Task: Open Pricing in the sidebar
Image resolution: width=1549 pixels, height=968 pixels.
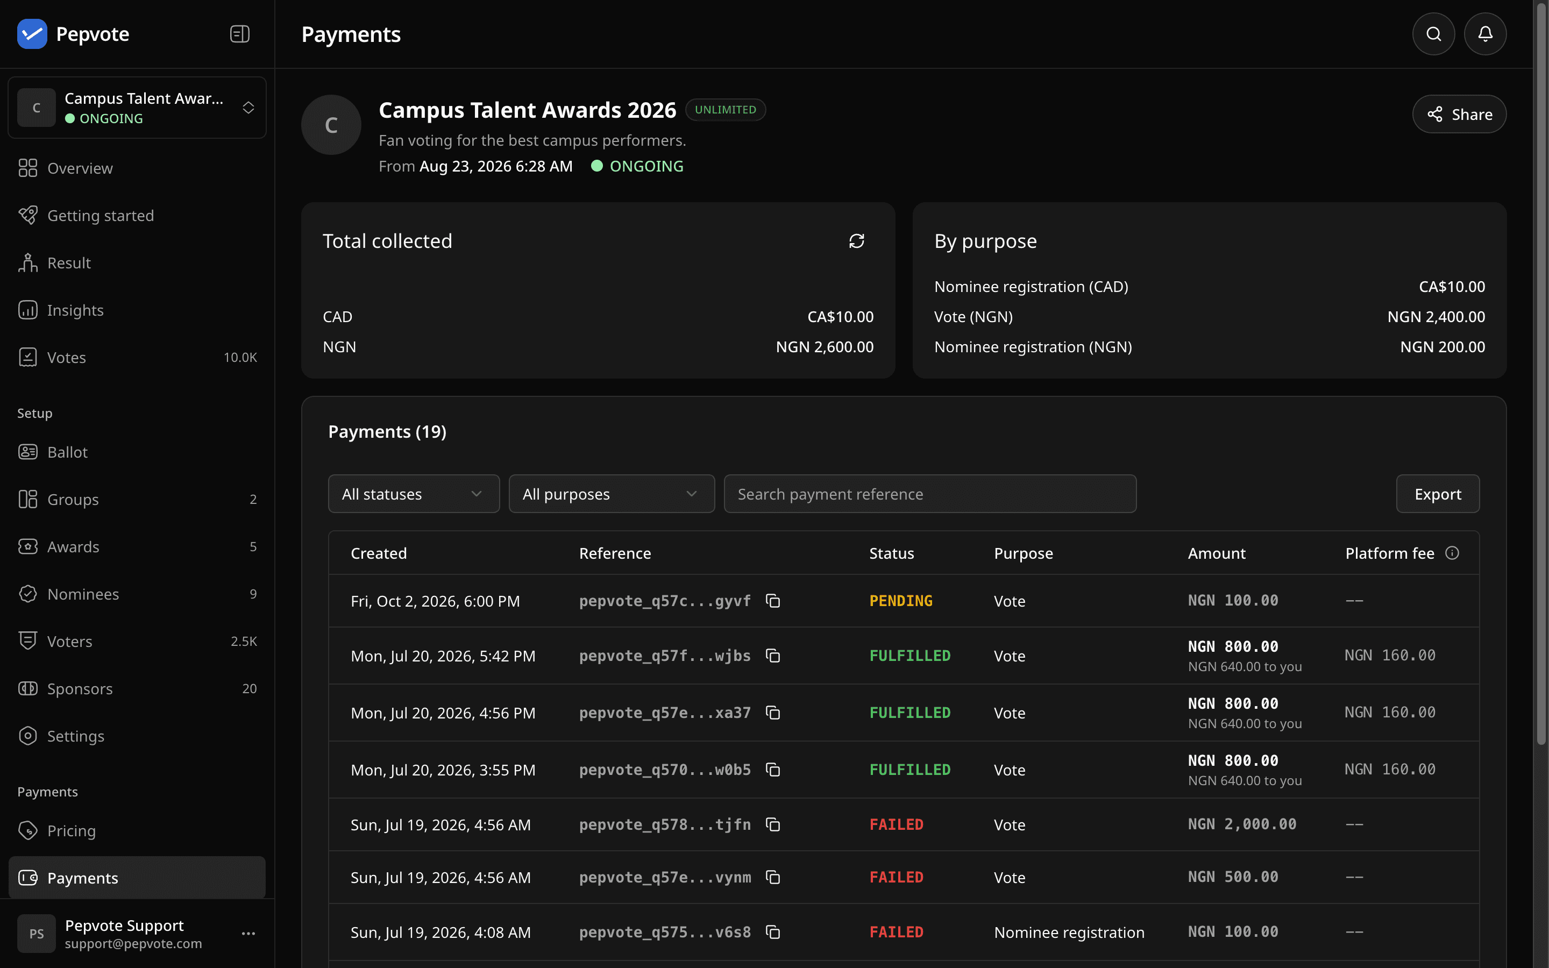Action: click(x=137, y=831)
